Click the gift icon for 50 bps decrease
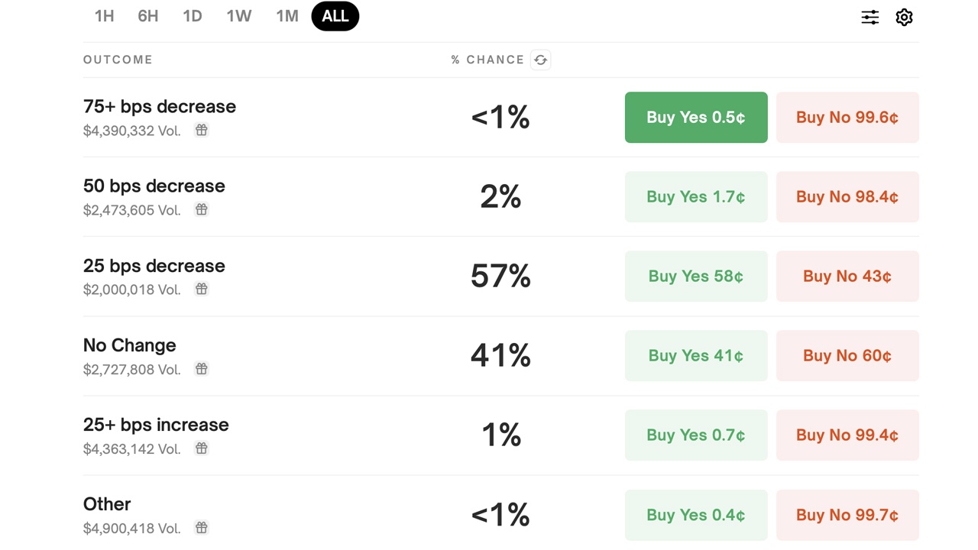This screenshot has width=978, height=550. click(x=201, y=210)
